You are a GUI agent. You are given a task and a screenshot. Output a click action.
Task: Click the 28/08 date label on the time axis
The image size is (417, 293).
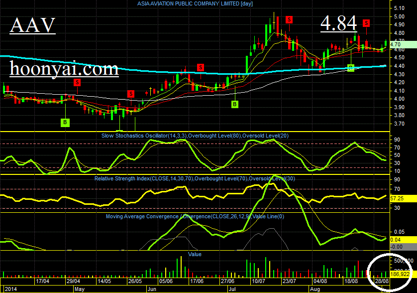pos(382,281)
